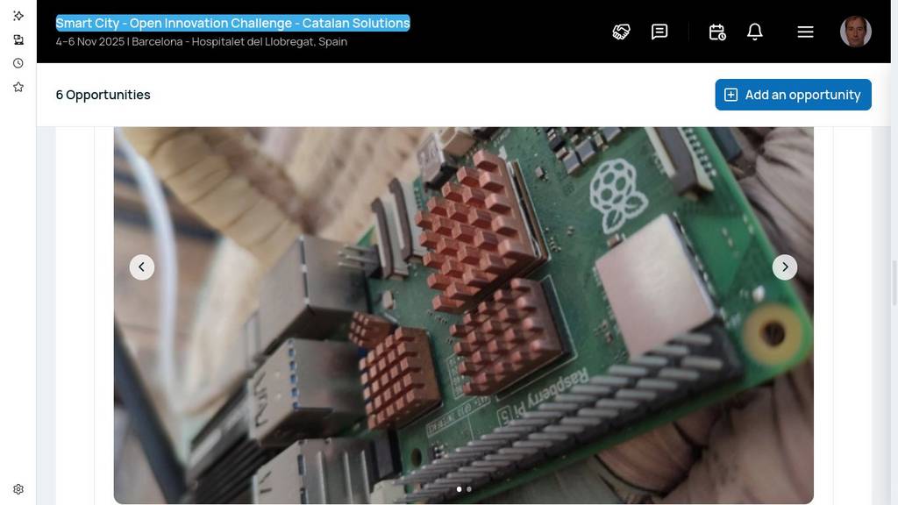898x505 pixels.
Task: Click the Smart City event title
Action: pyautogui.click(x=232, y=23)
